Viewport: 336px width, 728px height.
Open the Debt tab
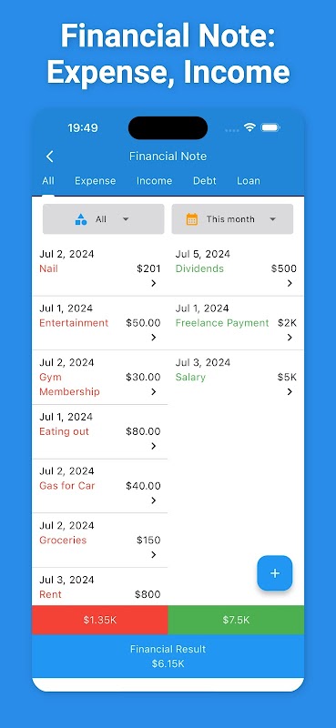coord(205,180)
